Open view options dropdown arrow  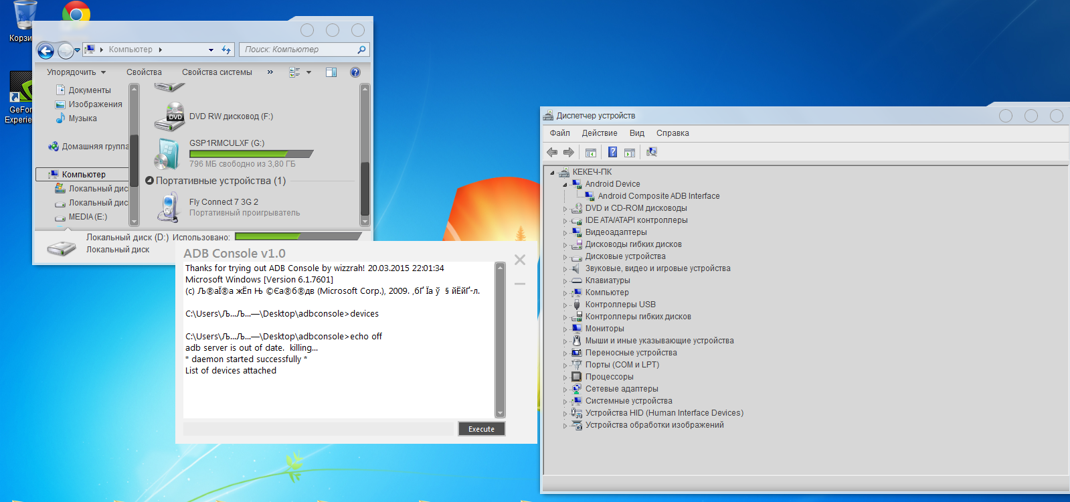click(308, 72)
